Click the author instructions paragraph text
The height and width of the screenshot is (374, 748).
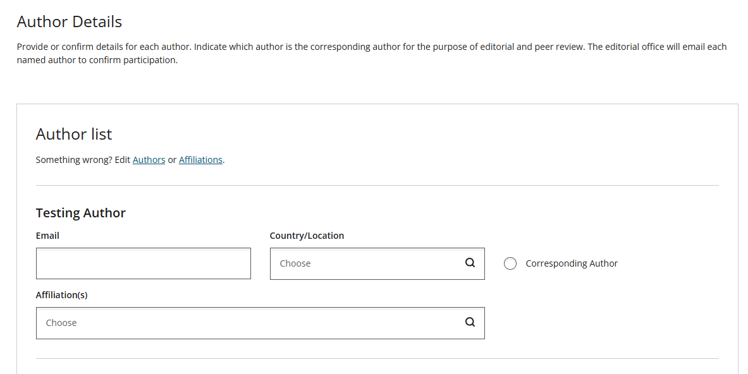[372, 53]
